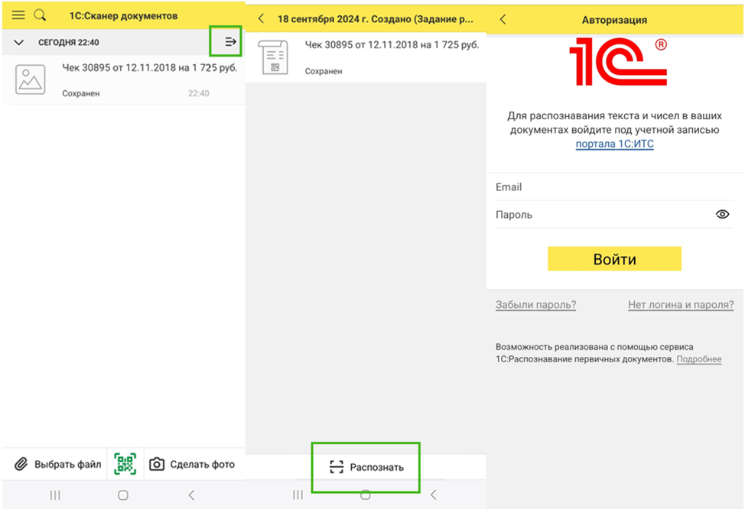Collapse the СЕГОДНЯ 22:40 group chevron
The image size is (745, 509).
18,42
